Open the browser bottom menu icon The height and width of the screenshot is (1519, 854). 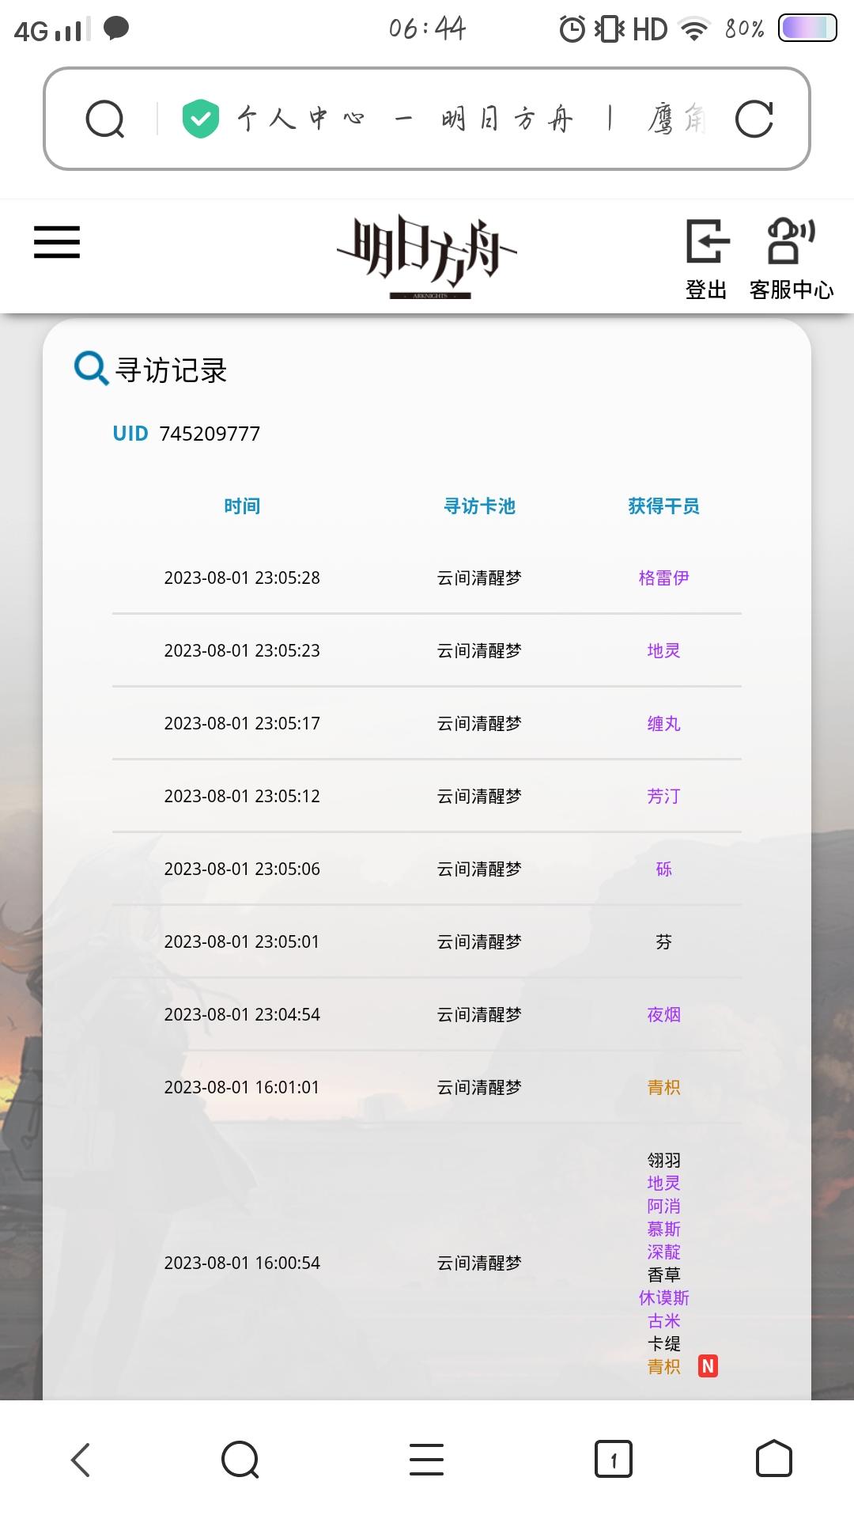pos(427,1460)
